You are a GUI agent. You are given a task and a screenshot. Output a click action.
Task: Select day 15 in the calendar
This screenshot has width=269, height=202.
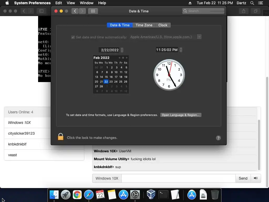click(106, 77)
